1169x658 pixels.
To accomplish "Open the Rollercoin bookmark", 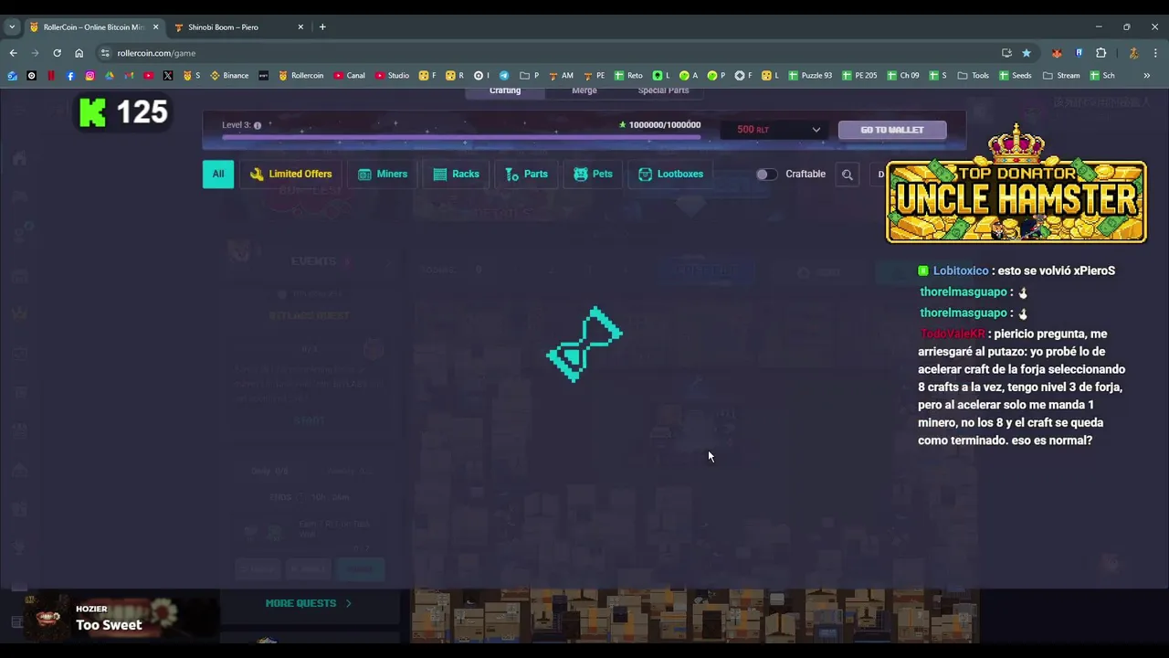I will [301, 76].
